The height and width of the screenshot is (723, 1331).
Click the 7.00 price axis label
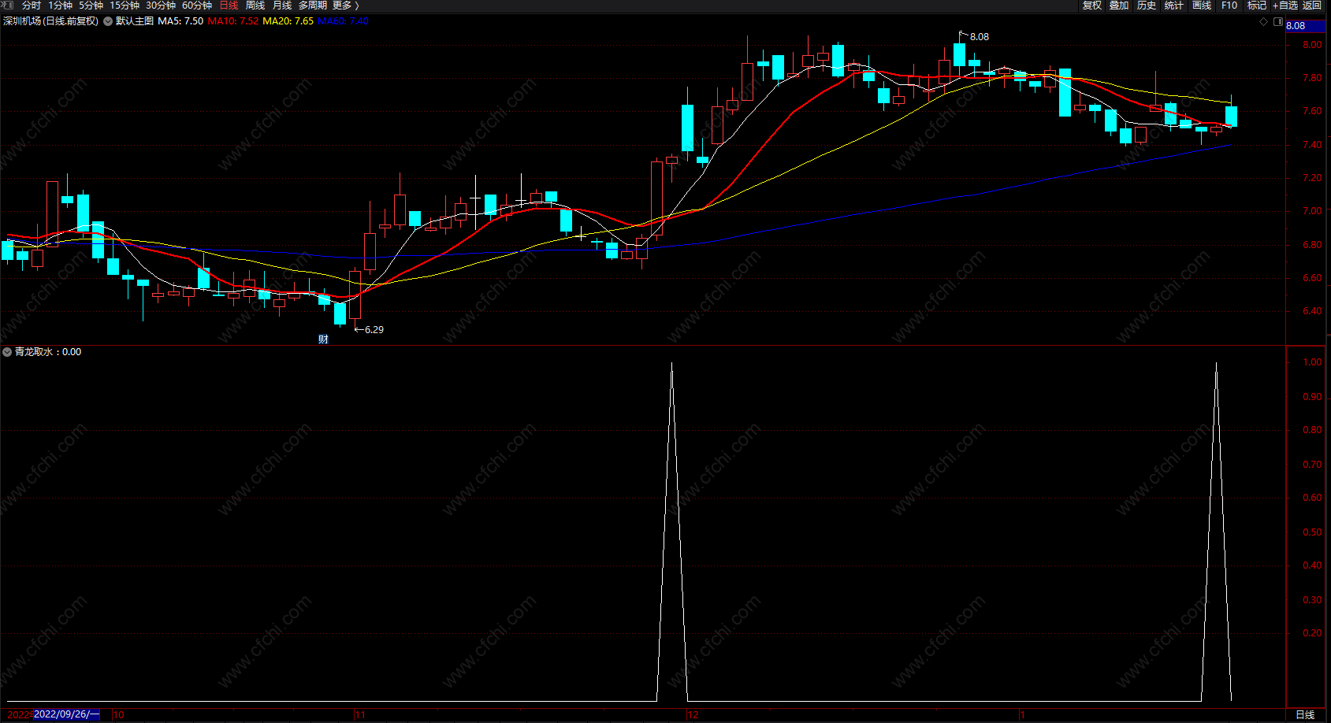click(x=1312, y=211)
